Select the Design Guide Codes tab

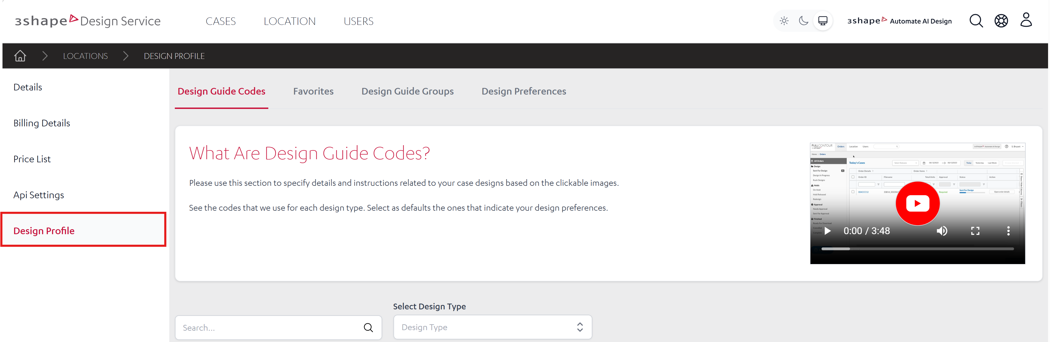point(221,91)
